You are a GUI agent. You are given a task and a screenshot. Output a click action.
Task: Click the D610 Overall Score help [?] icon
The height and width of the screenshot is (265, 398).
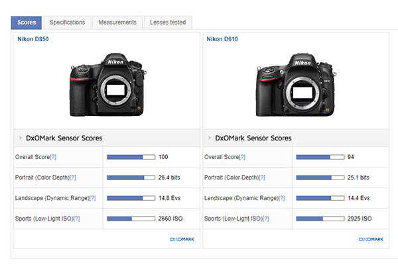(x=242, y=157)
